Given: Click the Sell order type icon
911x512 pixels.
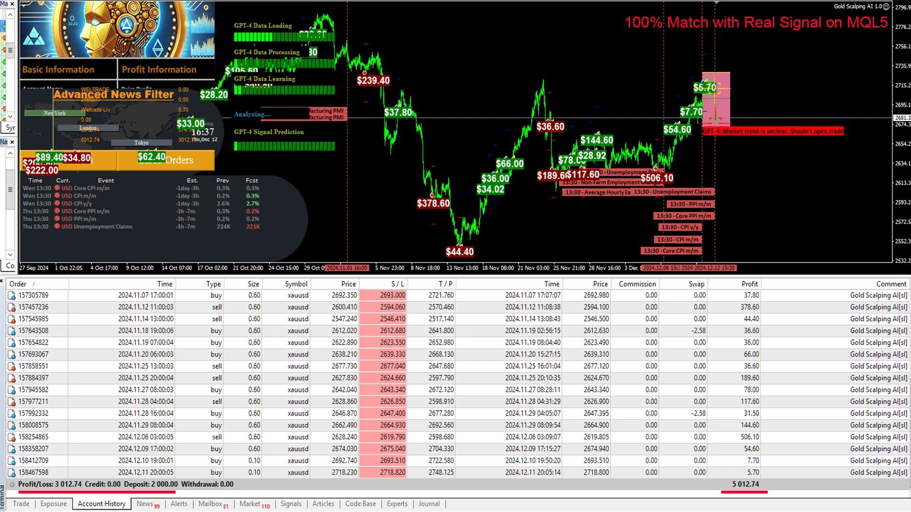Looking at the screenshot, I should pos(10,307).
